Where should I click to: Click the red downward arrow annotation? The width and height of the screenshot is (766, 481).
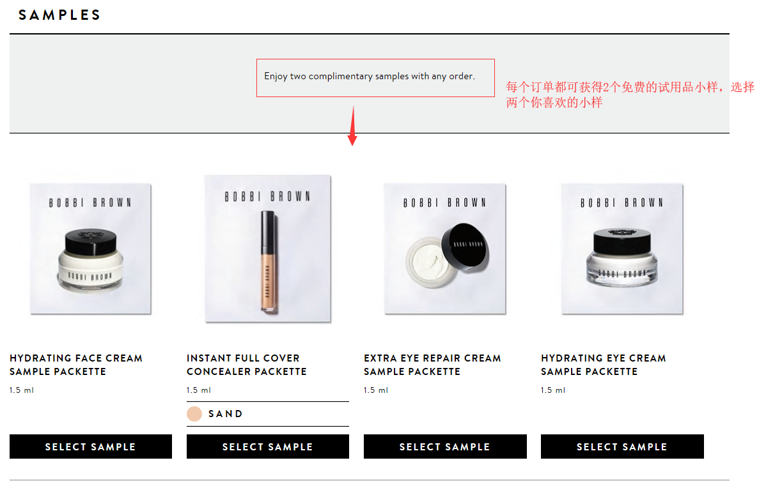point(352,126)
